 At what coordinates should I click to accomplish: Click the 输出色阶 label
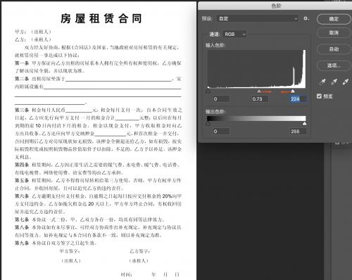[x=215, y=112]
